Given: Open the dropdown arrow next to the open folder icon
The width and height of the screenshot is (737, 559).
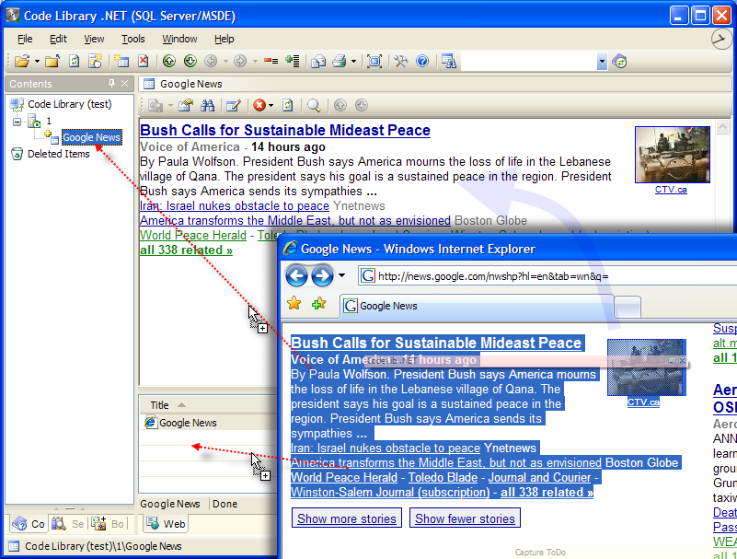Looking at the screenshot, I should (x=37, y=61).
